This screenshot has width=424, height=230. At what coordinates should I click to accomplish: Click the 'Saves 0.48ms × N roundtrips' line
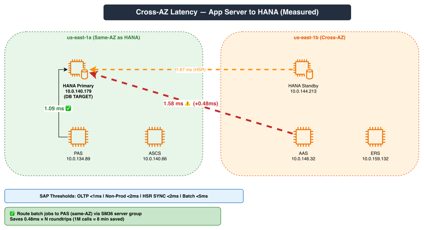tap(67, 219)
